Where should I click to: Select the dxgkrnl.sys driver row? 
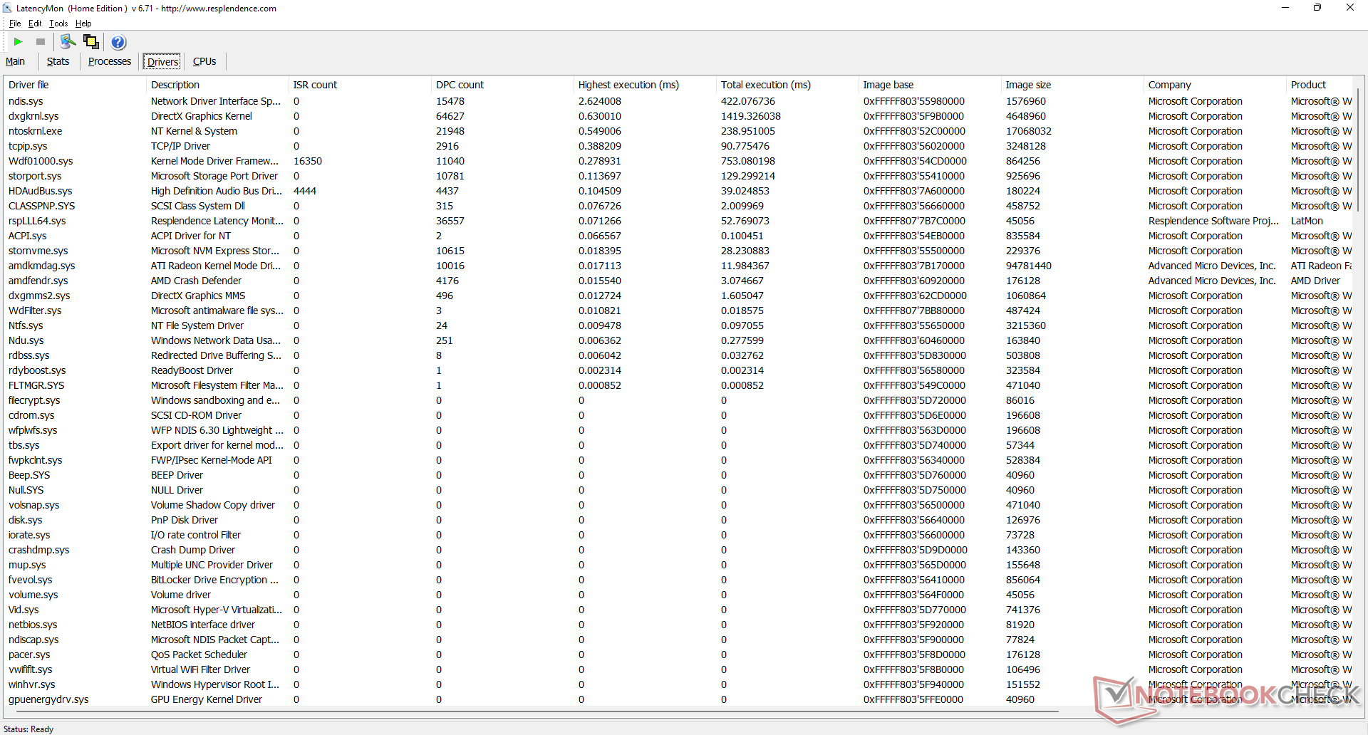click(678, 116)
